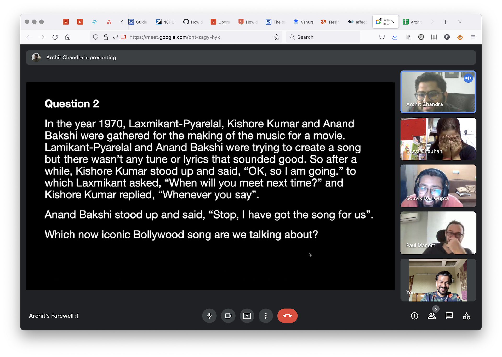The height and width of the screenshot is (357, 502).
Task: Open the more call options menu
Action: (266, 316)
